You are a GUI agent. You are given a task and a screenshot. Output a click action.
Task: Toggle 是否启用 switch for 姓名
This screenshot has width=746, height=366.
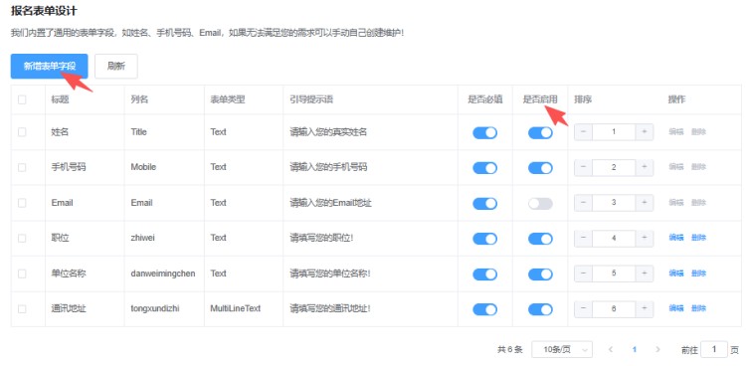540,133
